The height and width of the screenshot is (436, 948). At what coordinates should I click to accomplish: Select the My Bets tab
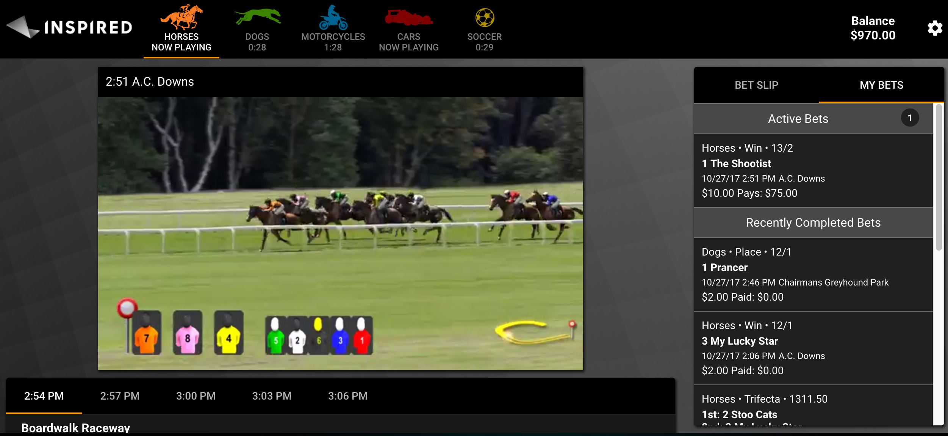[x=881, y=85]
